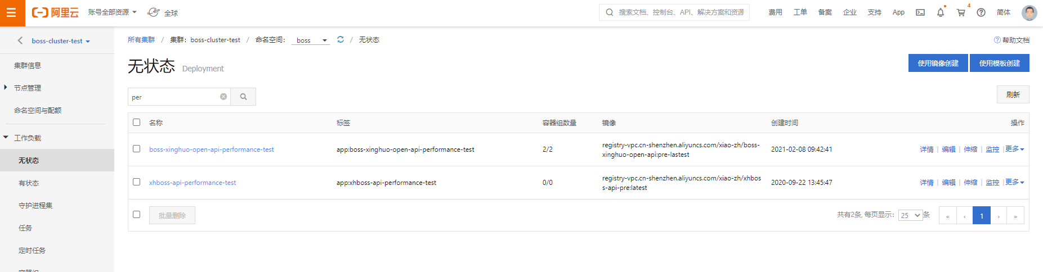Open the boss-xinghuo-open-api-performance-test deployment link
The width and height of the screenshot is (1043, 272).
(212, 149)
